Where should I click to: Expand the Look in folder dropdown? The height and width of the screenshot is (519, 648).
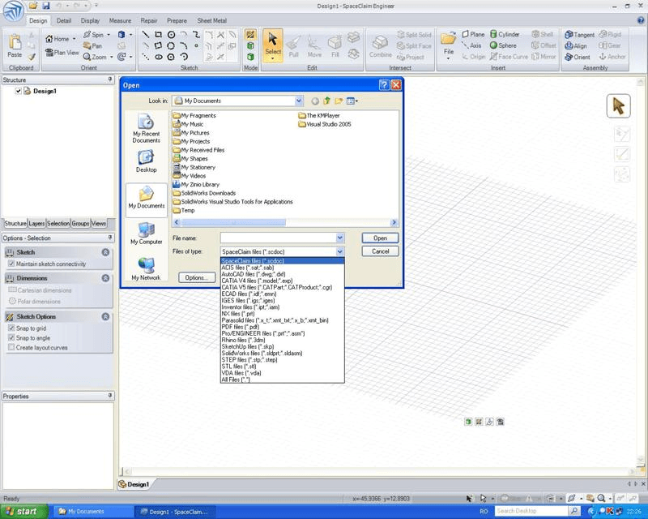coord(299,101)
